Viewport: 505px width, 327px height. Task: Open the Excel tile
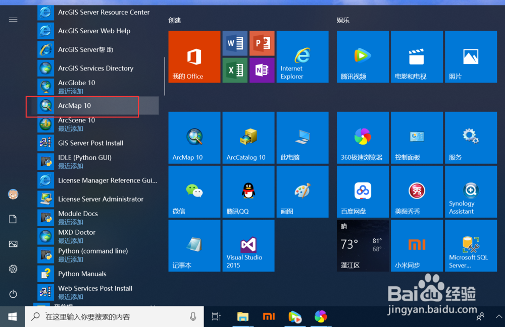(235, 71)
